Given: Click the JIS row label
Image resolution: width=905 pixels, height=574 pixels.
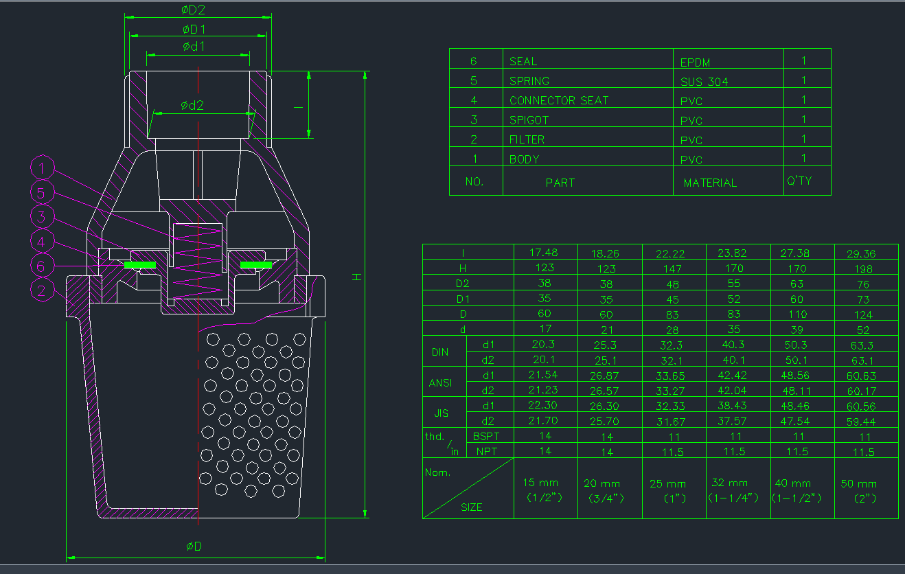Looking at the screenshot, I should 441,413.
